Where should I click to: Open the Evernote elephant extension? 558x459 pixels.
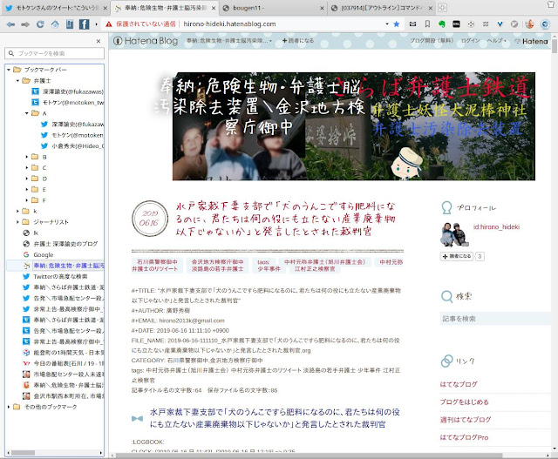442,24
